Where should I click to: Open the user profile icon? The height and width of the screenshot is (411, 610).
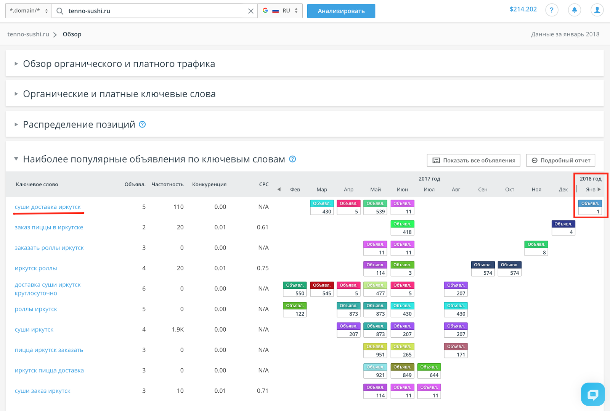(x=597, y=10)
